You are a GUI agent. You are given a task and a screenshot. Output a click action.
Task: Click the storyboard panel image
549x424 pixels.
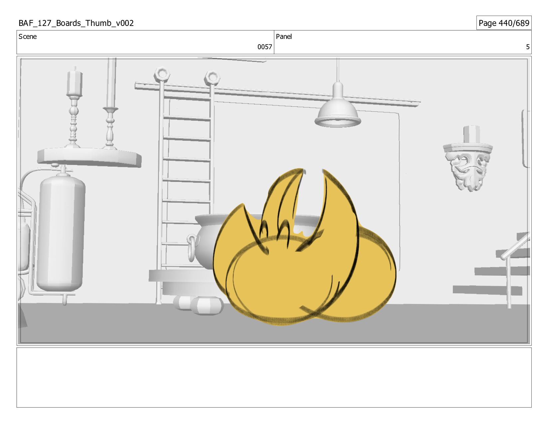click(x=274, y=201)
